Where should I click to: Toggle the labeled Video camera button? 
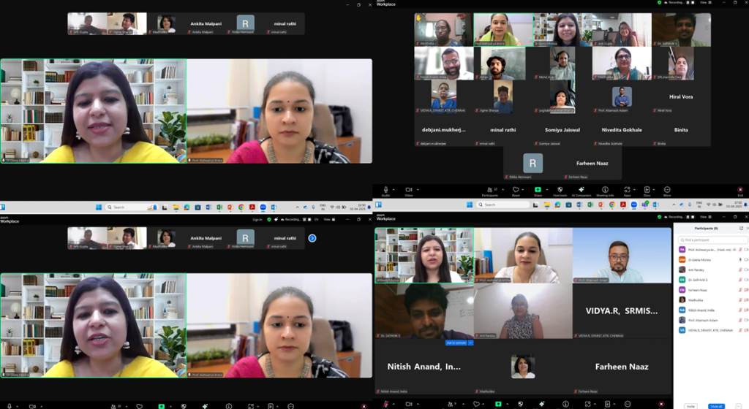(x=408, y=191)
